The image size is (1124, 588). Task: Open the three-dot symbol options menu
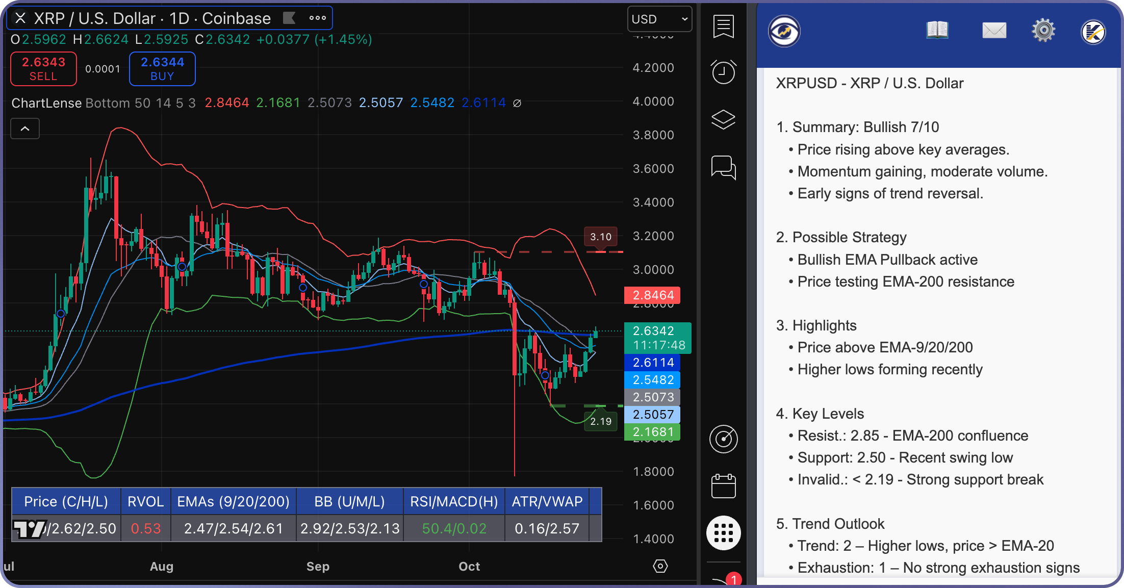(317, 18)
